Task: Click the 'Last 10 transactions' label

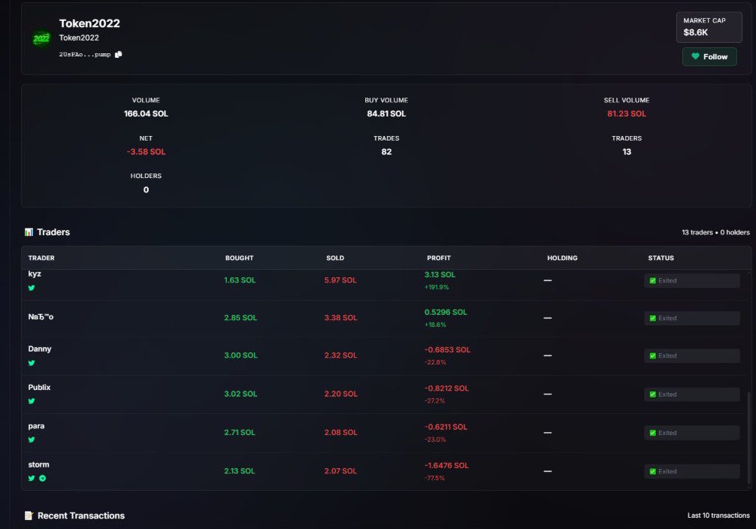Action: click(x=718, y=515)
